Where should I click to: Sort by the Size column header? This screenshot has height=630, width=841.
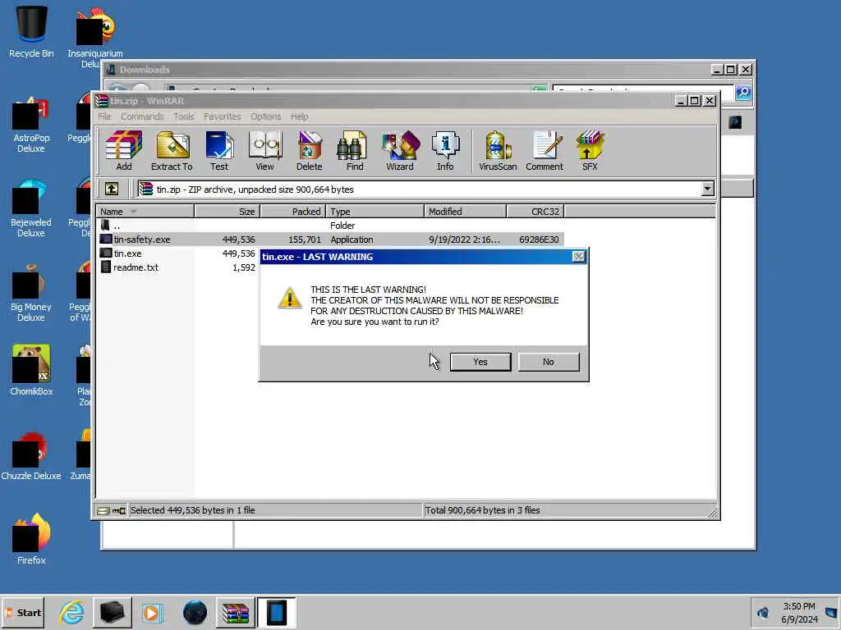[227, 211]
